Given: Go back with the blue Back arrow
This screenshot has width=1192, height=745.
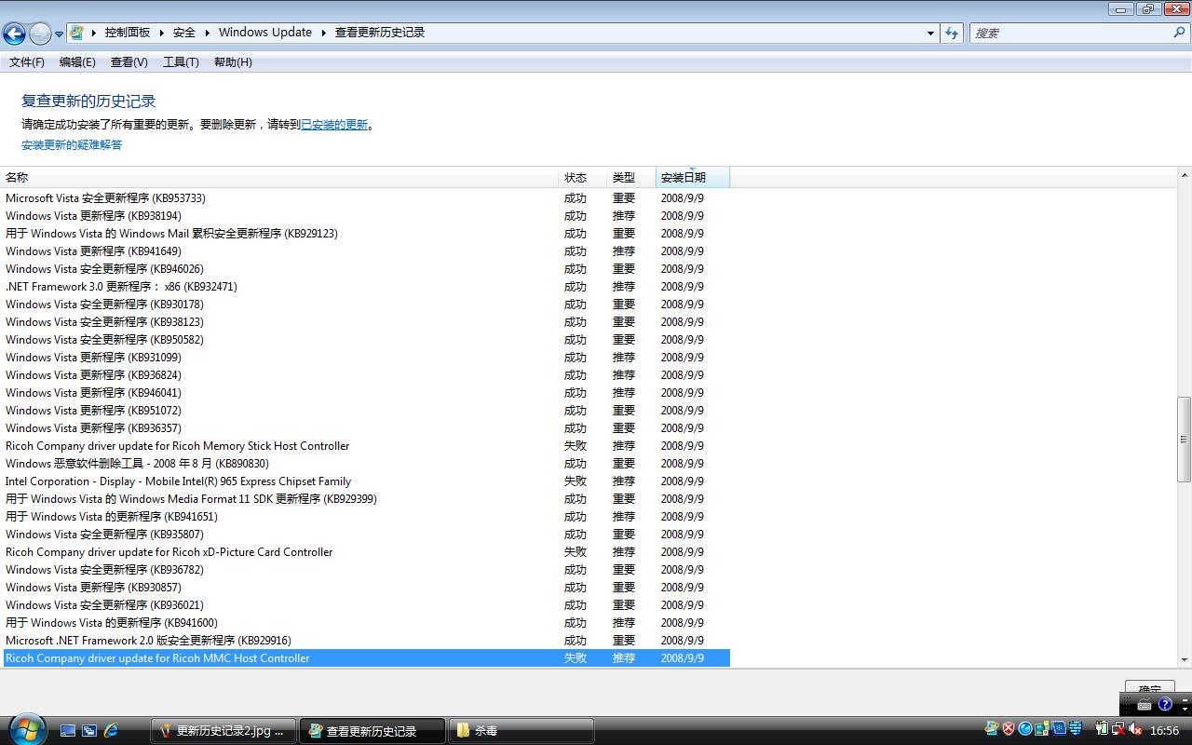Looking at the screenshot, I should (x=14, y=34).
